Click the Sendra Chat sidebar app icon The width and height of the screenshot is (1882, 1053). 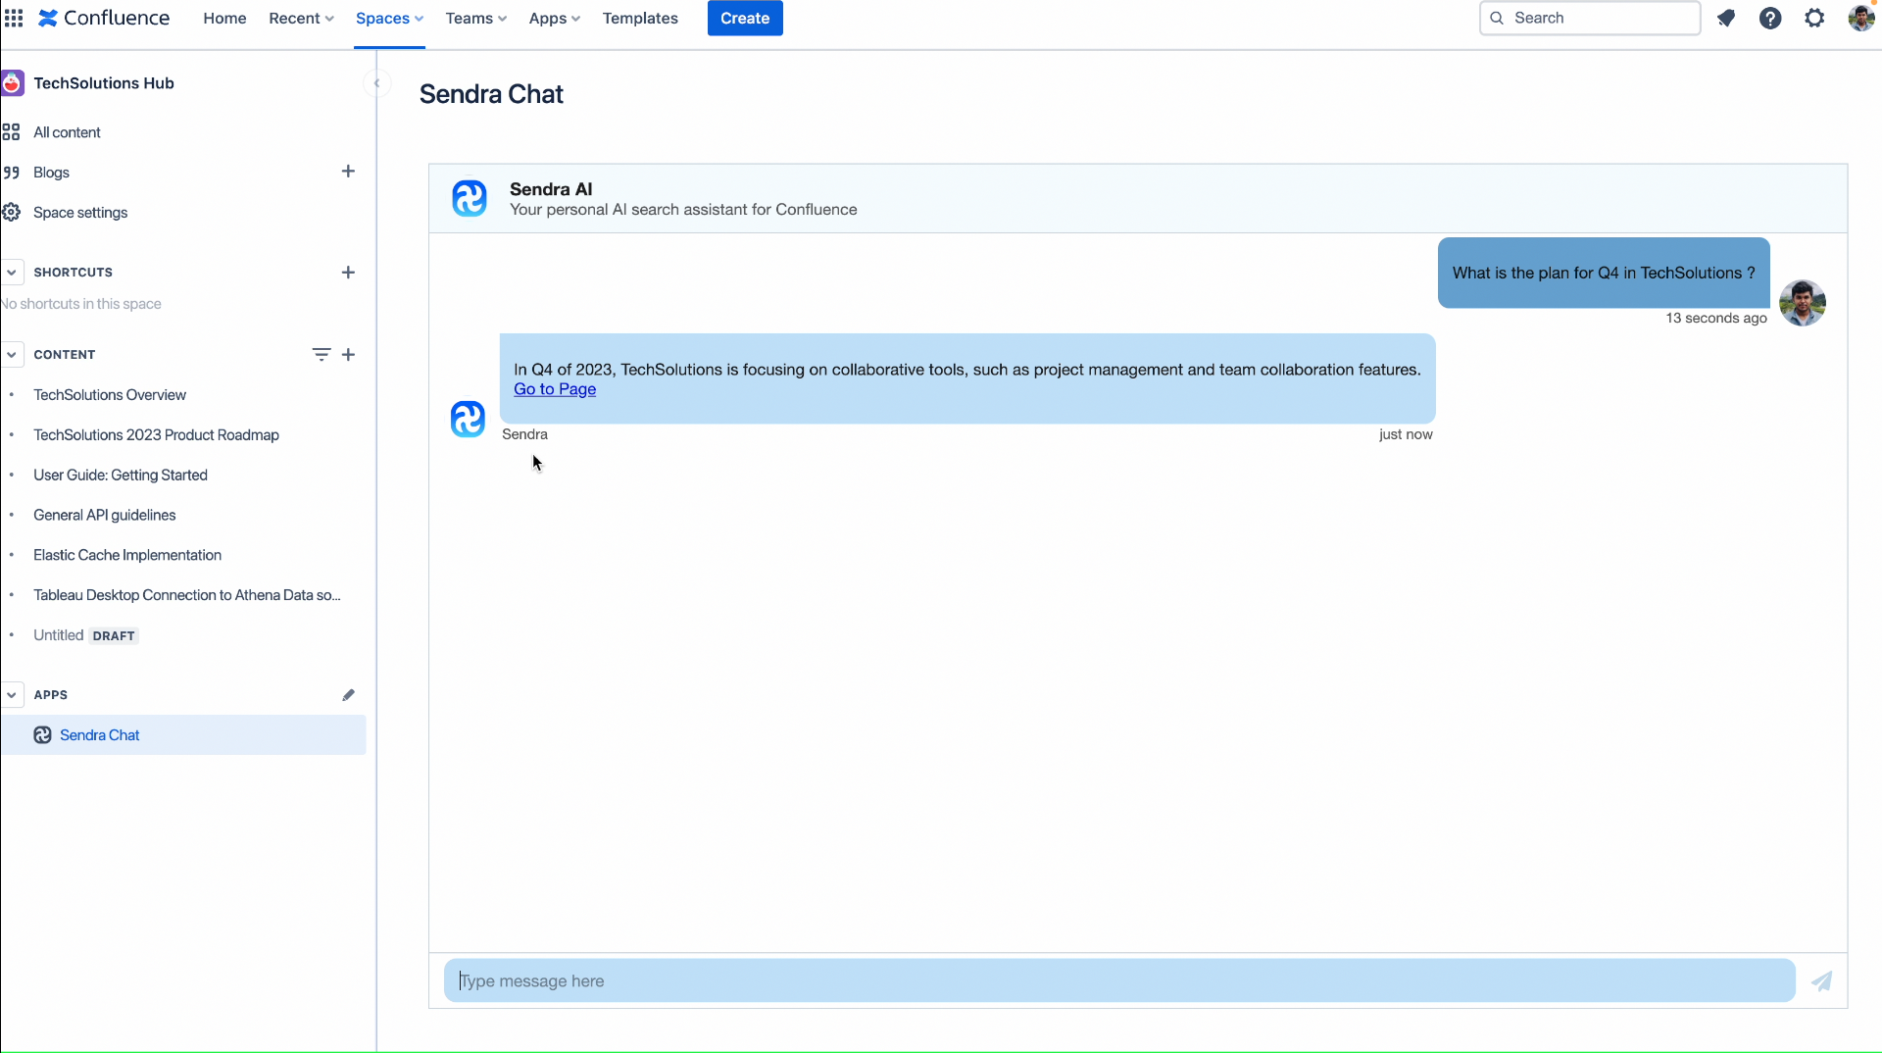pos(42,735)
